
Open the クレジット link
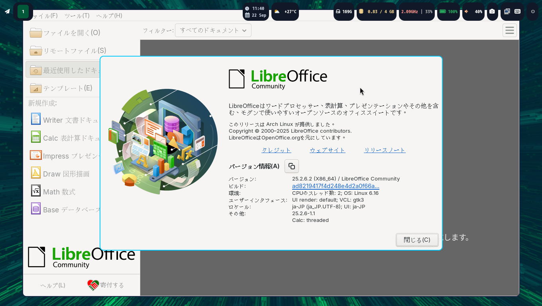point(276,150)
